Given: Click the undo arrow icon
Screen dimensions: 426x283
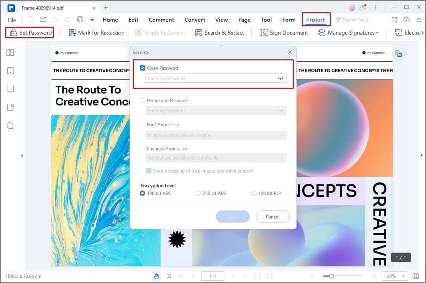Looking at the screenshot, I should point(55,19).
